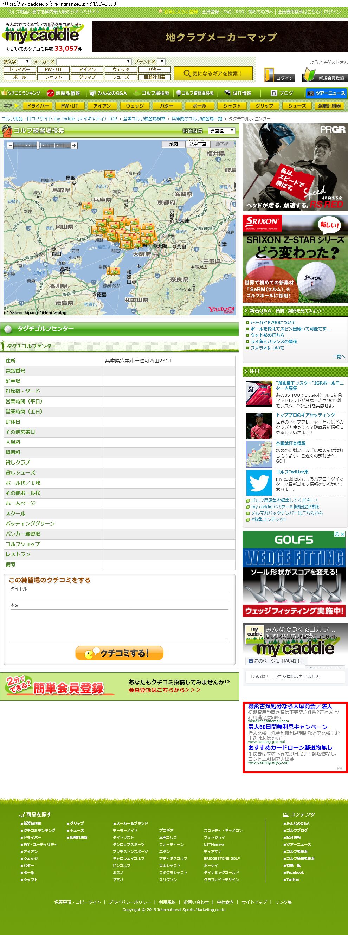Click お気に入りに登録 link
Viewport: 348px width, 935px height.
[181, 12]
